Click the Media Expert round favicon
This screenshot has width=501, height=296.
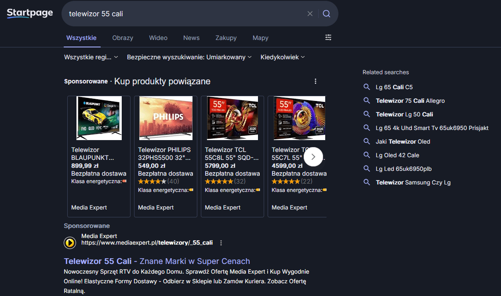click(70, 243)
